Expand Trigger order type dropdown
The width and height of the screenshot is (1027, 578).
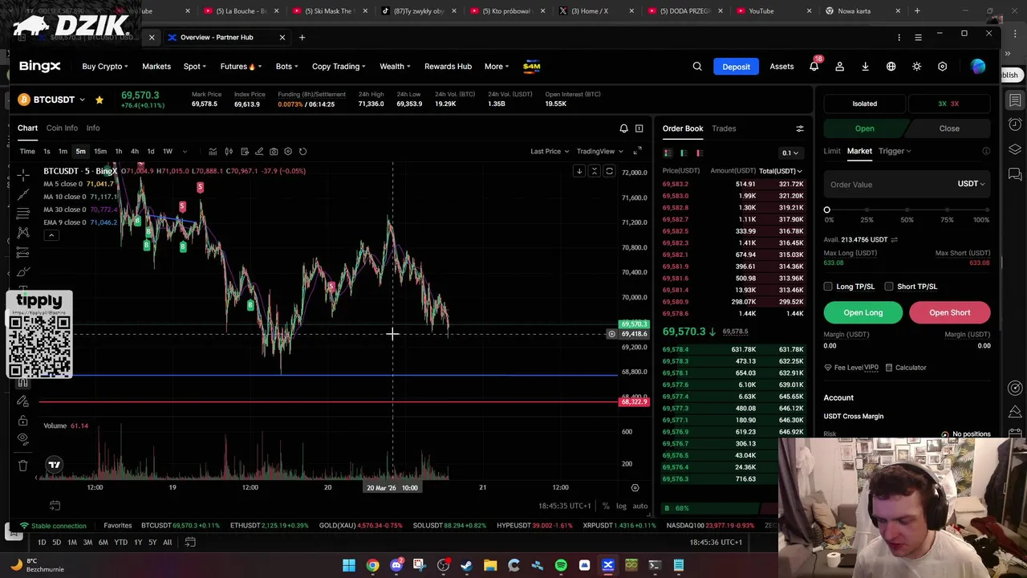tap(895, 151)
